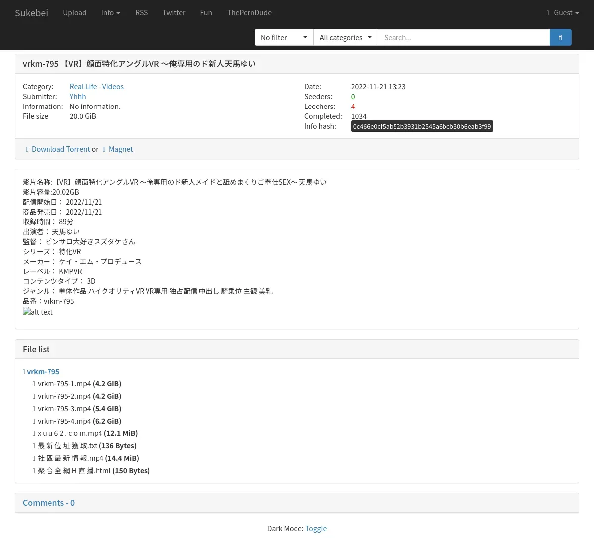Expand the Guest user menu
This screenshot has width=594, height=538.
click(x=563, y=13)
